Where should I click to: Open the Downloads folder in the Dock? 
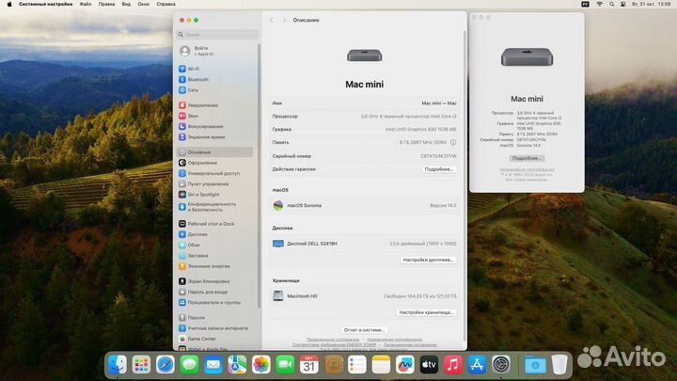point(535,365)
